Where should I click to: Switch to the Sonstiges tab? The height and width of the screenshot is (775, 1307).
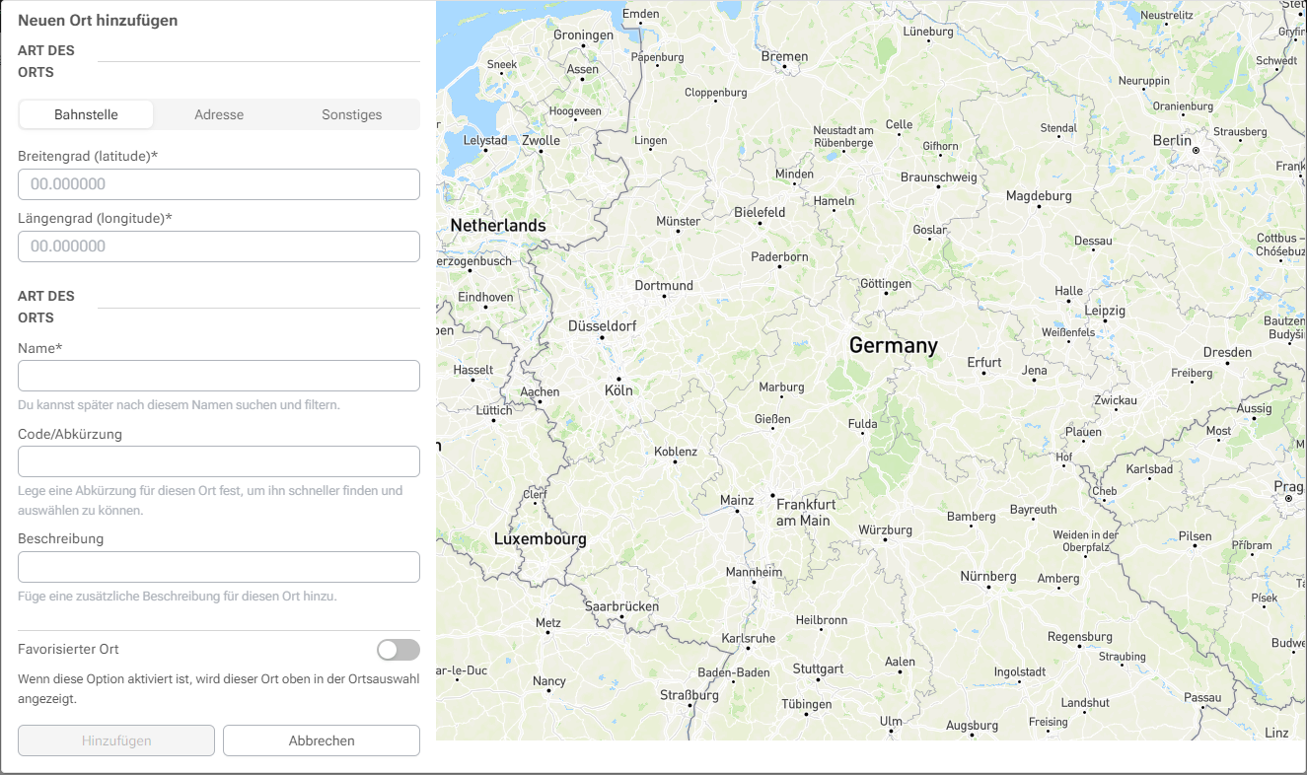(352, 114)
